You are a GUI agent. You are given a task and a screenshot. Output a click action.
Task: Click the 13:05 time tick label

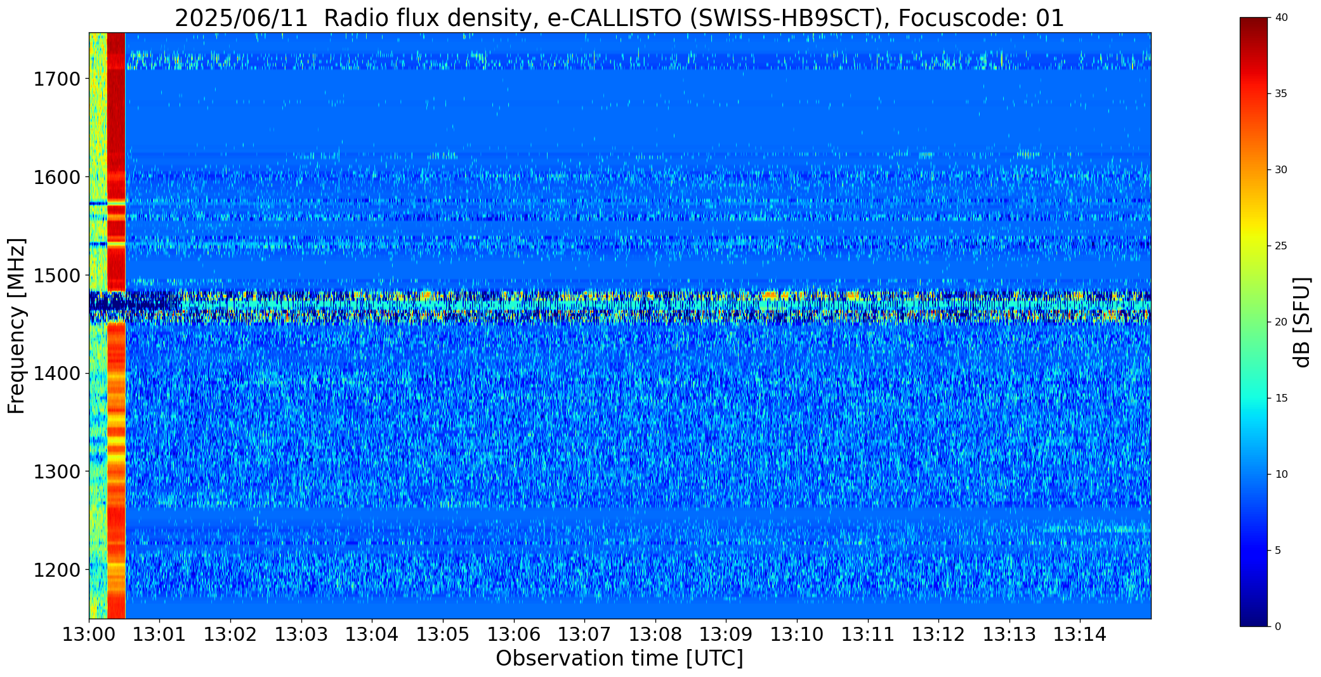click(x=443, y=634)
